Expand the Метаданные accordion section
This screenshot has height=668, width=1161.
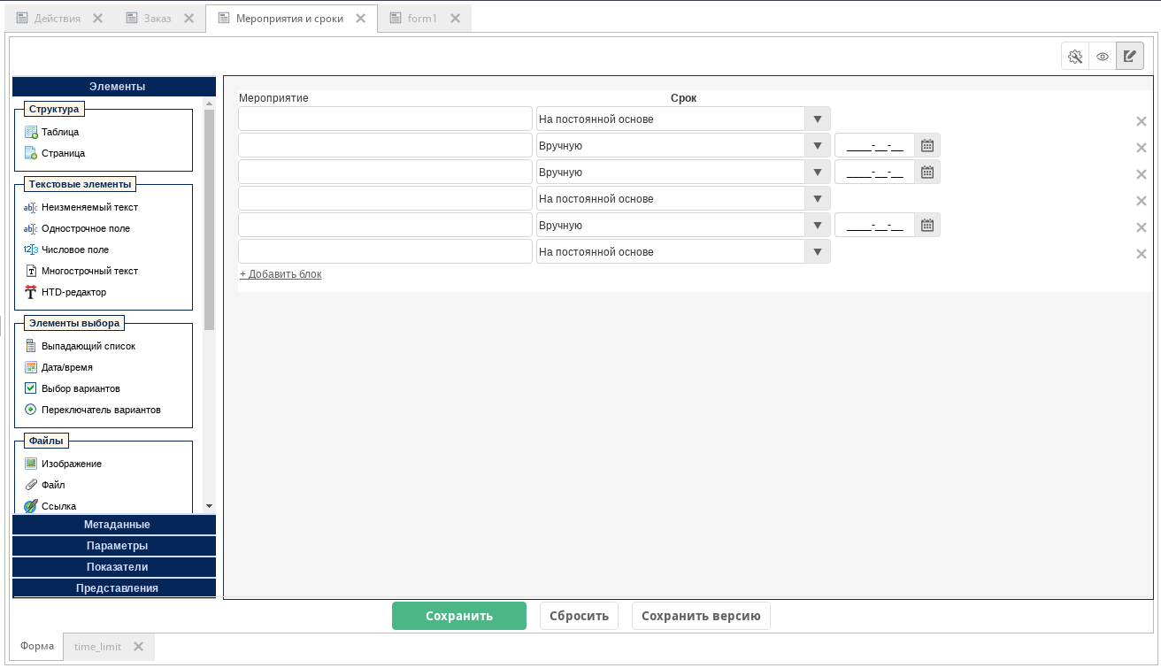click(114, 525)
